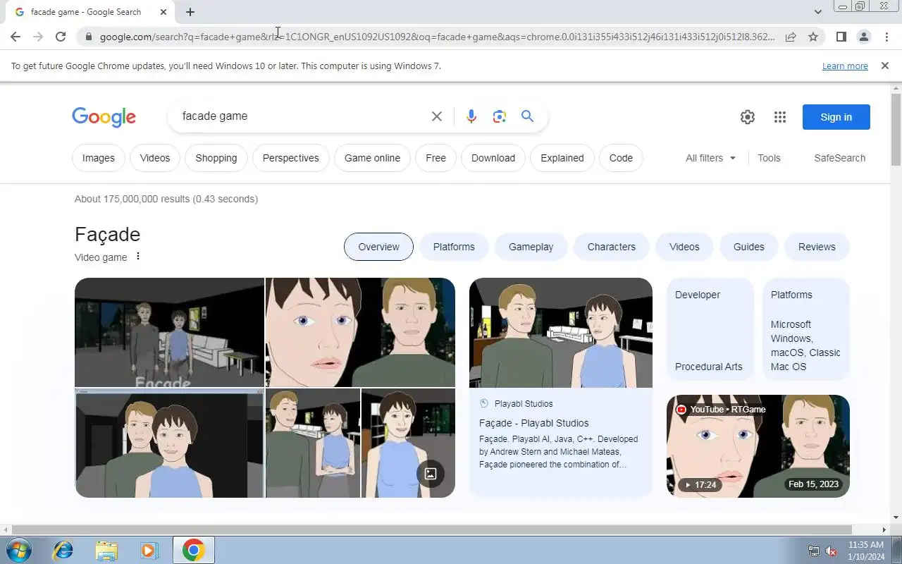
Task: Submit search with the magnifier icon
Action: (527, 116)
